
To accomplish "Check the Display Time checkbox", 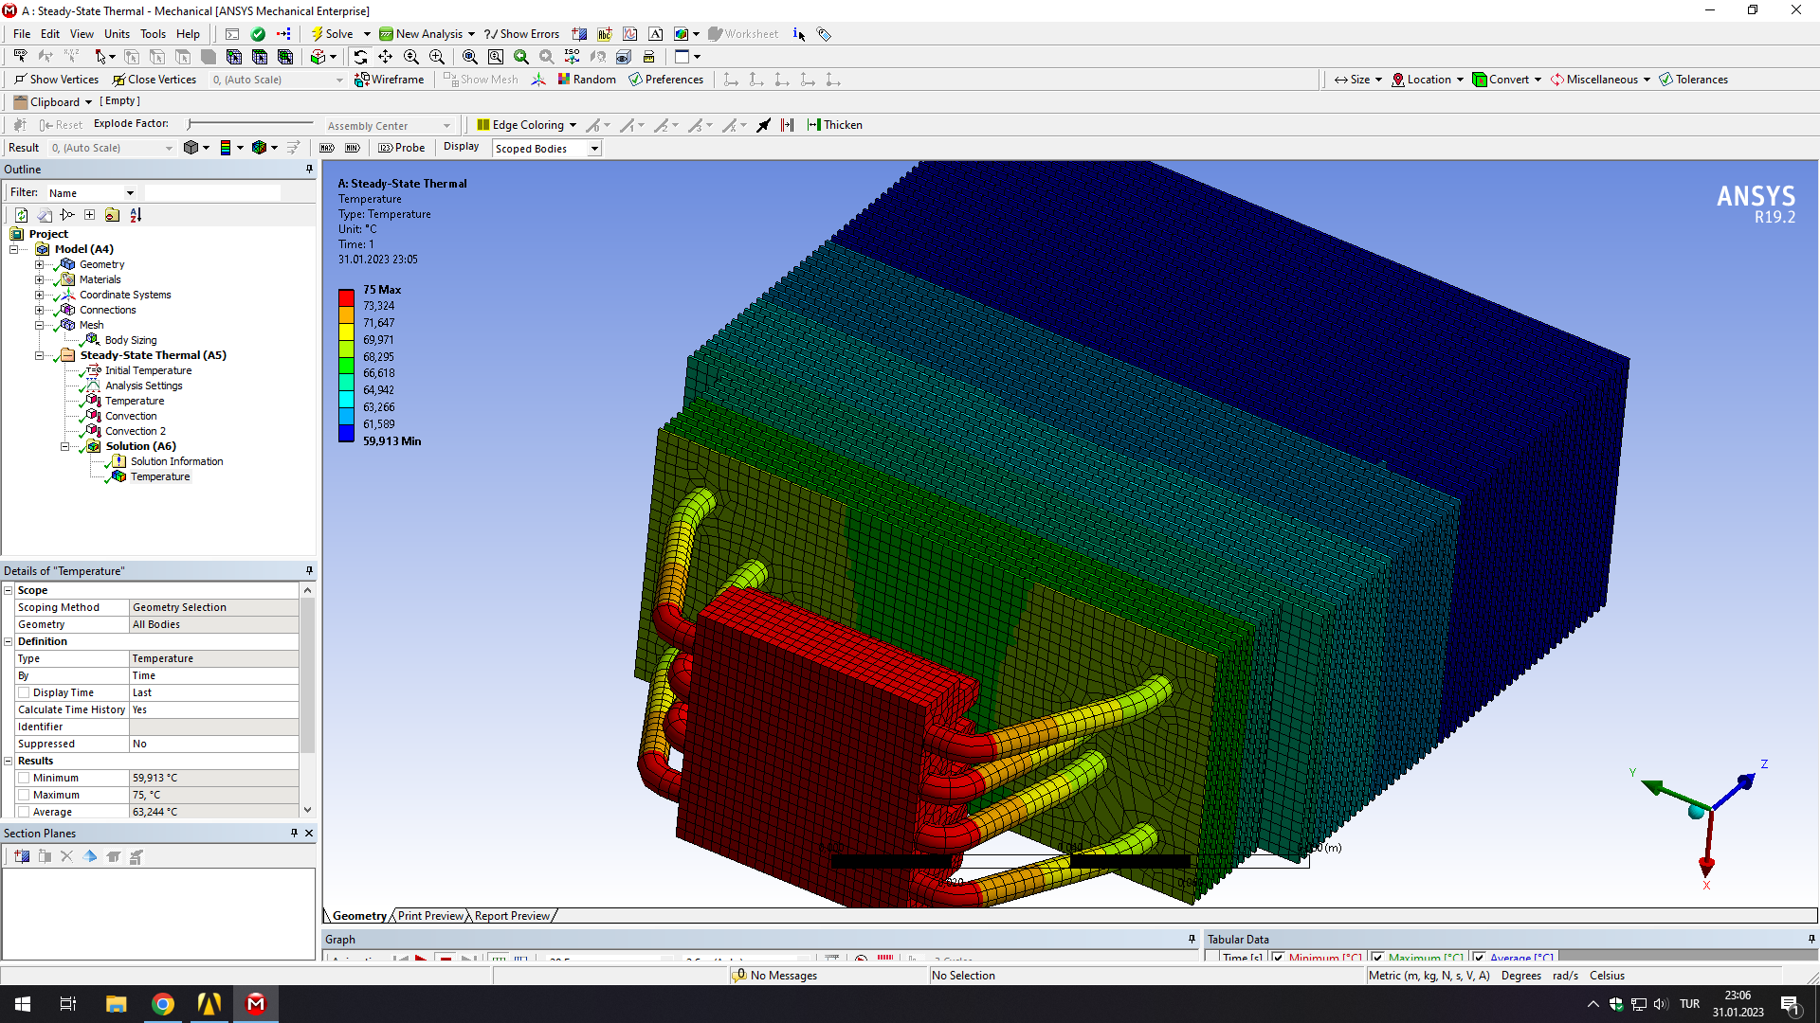I will click(x=24, y=692).
